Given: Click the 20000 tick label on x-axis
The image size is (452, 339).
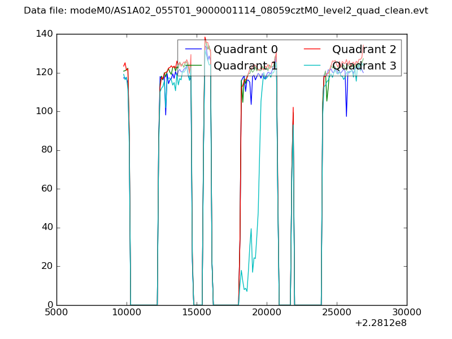Looking at the screenshot, I should (267, 312).
